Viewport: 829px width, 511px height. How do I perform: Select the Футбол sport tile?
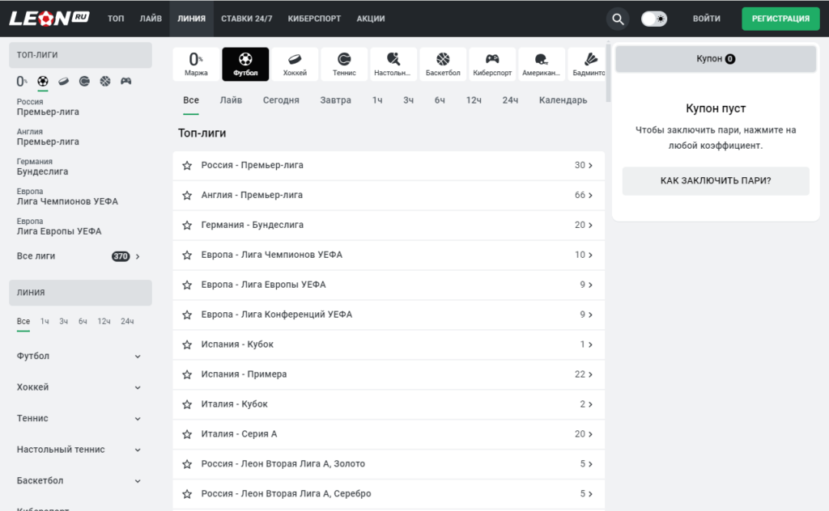pos(245,65)
